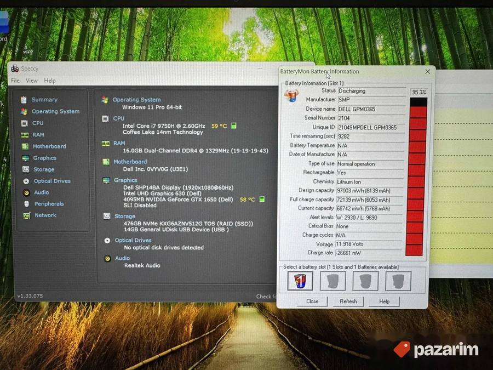Image resolution: width=493 pixels, height=370 pixels.
Task: Open Graphics in the Speccy sidebar
Action: [x=45, y=158]
